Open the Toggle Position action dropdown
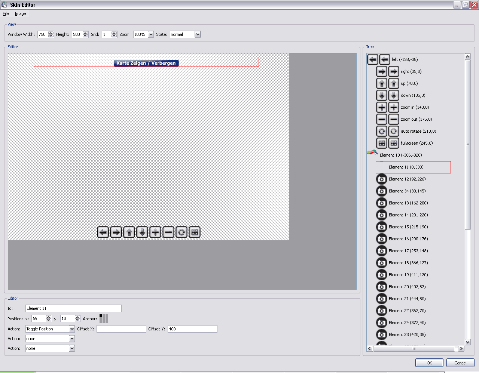479x373 pixels. coord(72,329)
